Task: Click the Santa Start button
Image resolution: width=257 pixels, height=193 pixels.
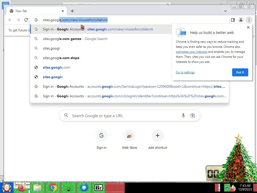Action: [x=7, y=187]
